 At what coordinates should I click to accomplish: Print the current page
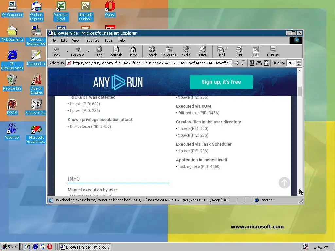pyautogui.click(x=239, y=51)
